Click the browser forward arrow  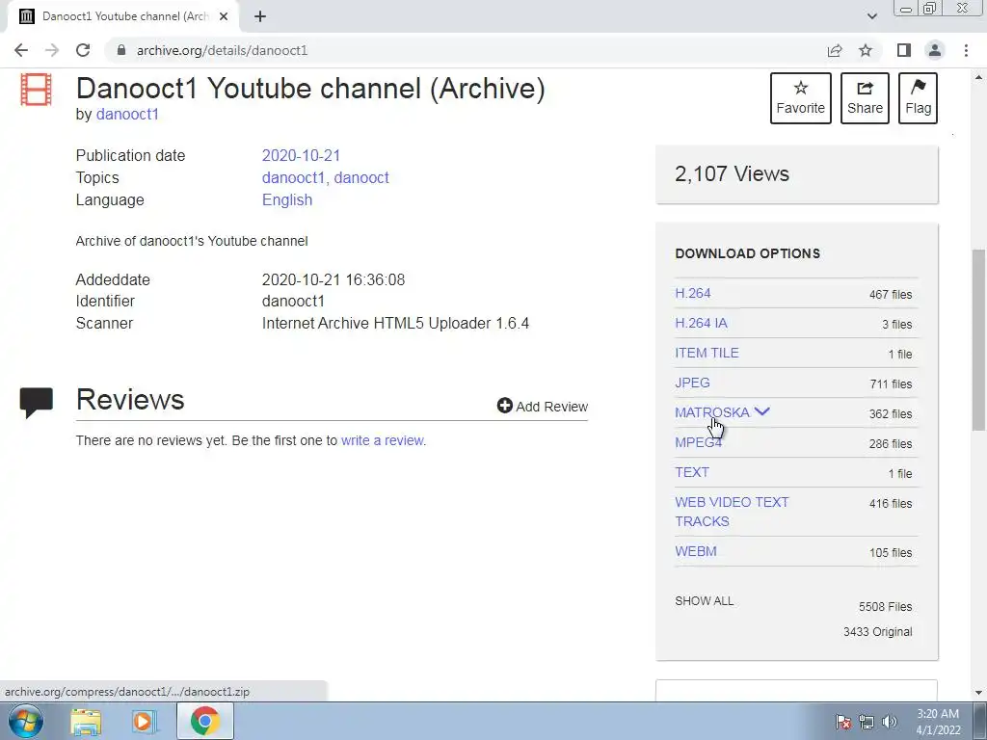coord(52,50)
